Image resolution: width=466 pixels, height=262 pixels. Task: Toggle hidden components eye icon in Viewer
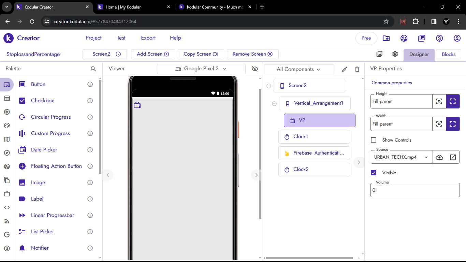pyautogui.click(x=255, y=69)
